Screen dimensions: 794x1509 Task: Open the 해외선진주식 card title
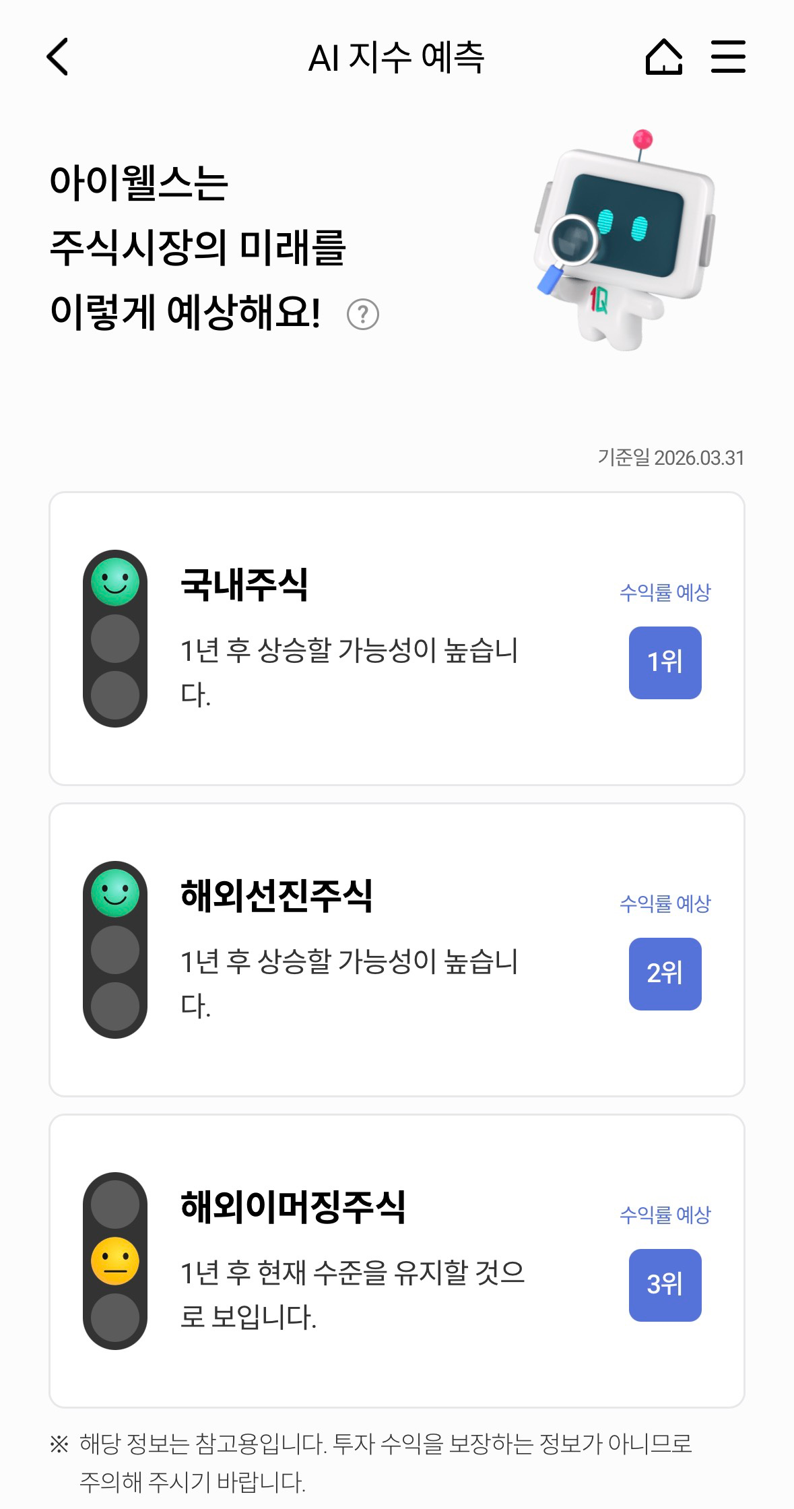coord(277,895)
